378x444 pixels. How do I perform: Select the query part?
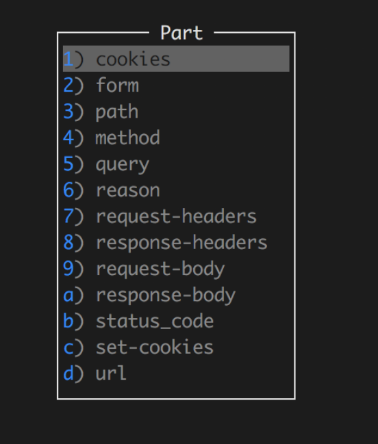click(176, 164)
